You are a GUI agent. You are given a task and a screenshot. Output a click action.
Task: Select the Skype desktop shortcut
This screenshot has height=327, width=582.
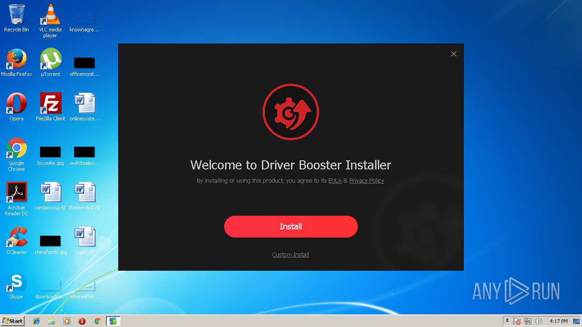16,285
